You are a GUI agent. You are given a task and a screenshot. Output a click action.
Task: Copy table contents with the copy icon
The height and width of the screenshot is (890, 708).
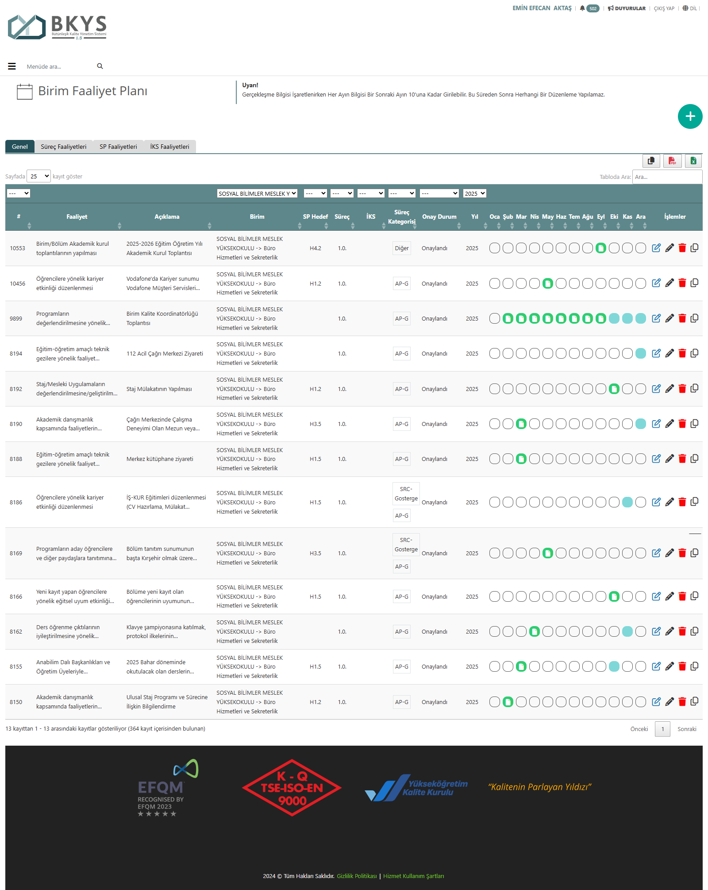[651, 161]
